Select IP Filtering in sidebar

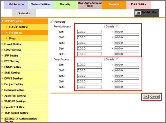(24, 33)
